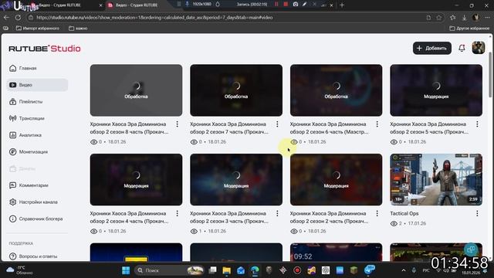
Task: Select the Видео sidebar section
Action: click(x=37, y=85)
